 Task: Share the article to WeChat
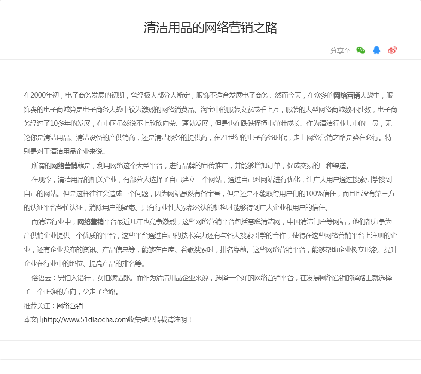tap(361, 50)
